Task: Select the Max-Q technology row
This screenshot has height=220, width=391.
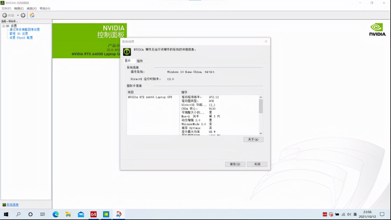Action: pyautogui.click(x=201, y=116)
